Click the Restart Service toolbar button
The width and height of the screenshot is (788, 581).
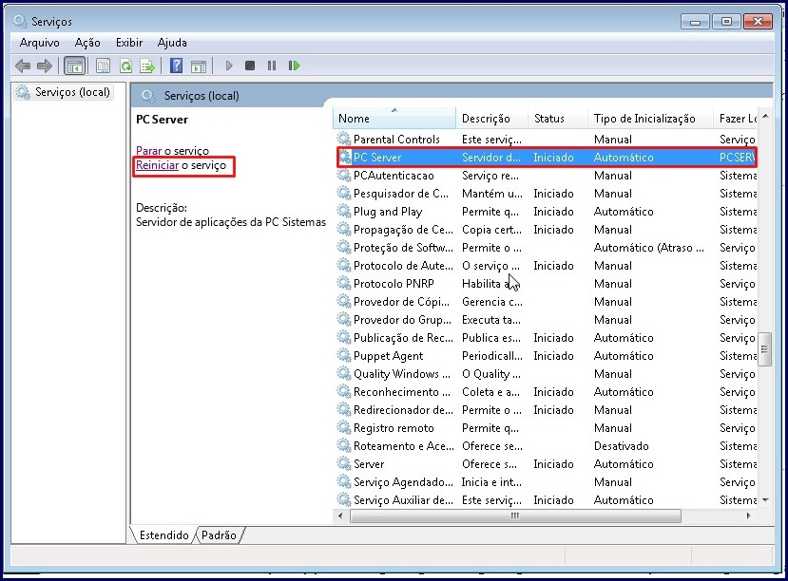pyautogui.click(x=294, y=66)
